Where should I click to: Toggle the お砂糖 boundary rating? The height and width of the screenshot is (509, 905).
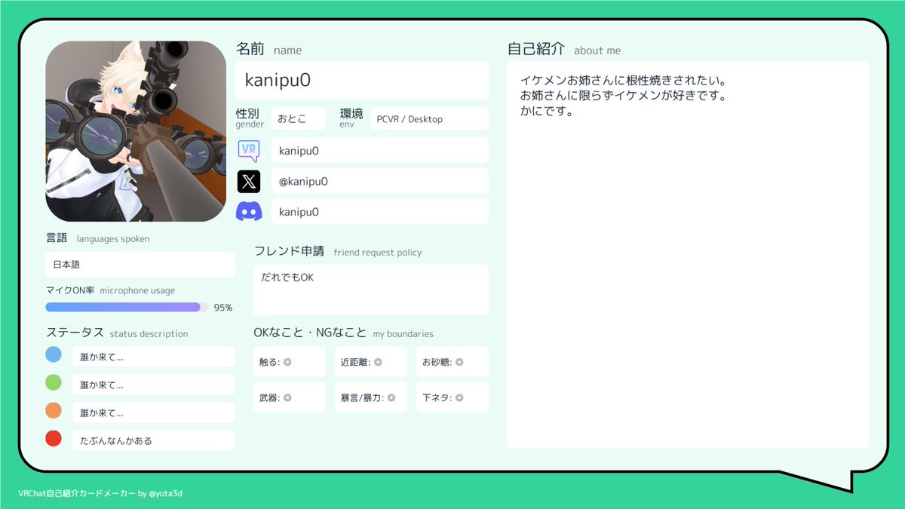point(452,361)
